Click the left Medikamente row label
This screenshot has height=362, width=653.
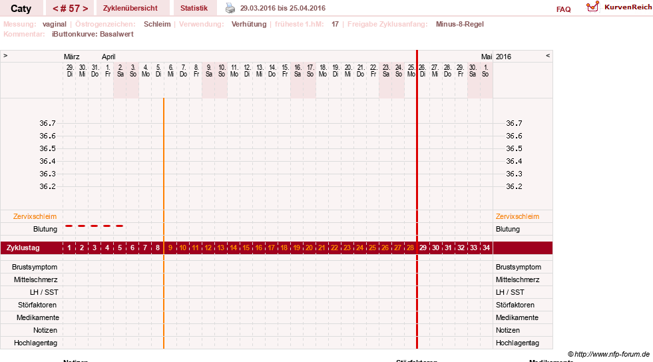tap(38, 317)
